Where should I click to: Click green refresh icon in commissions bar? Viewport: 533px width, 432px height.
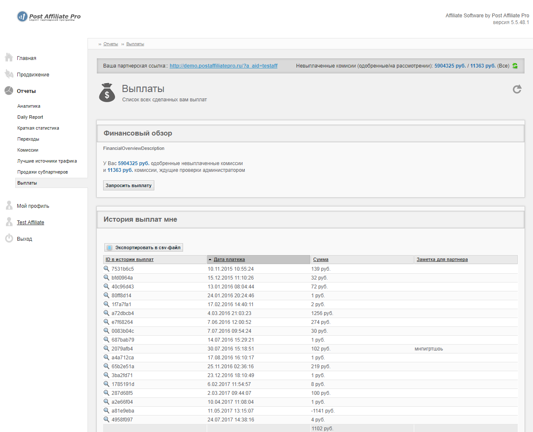[x=515, y=66]
